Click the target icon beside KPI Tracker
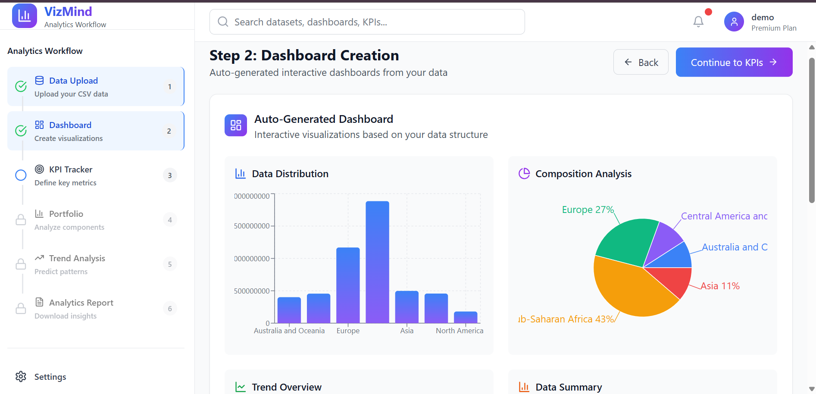816x394 pixels. [x=39, y=169]
